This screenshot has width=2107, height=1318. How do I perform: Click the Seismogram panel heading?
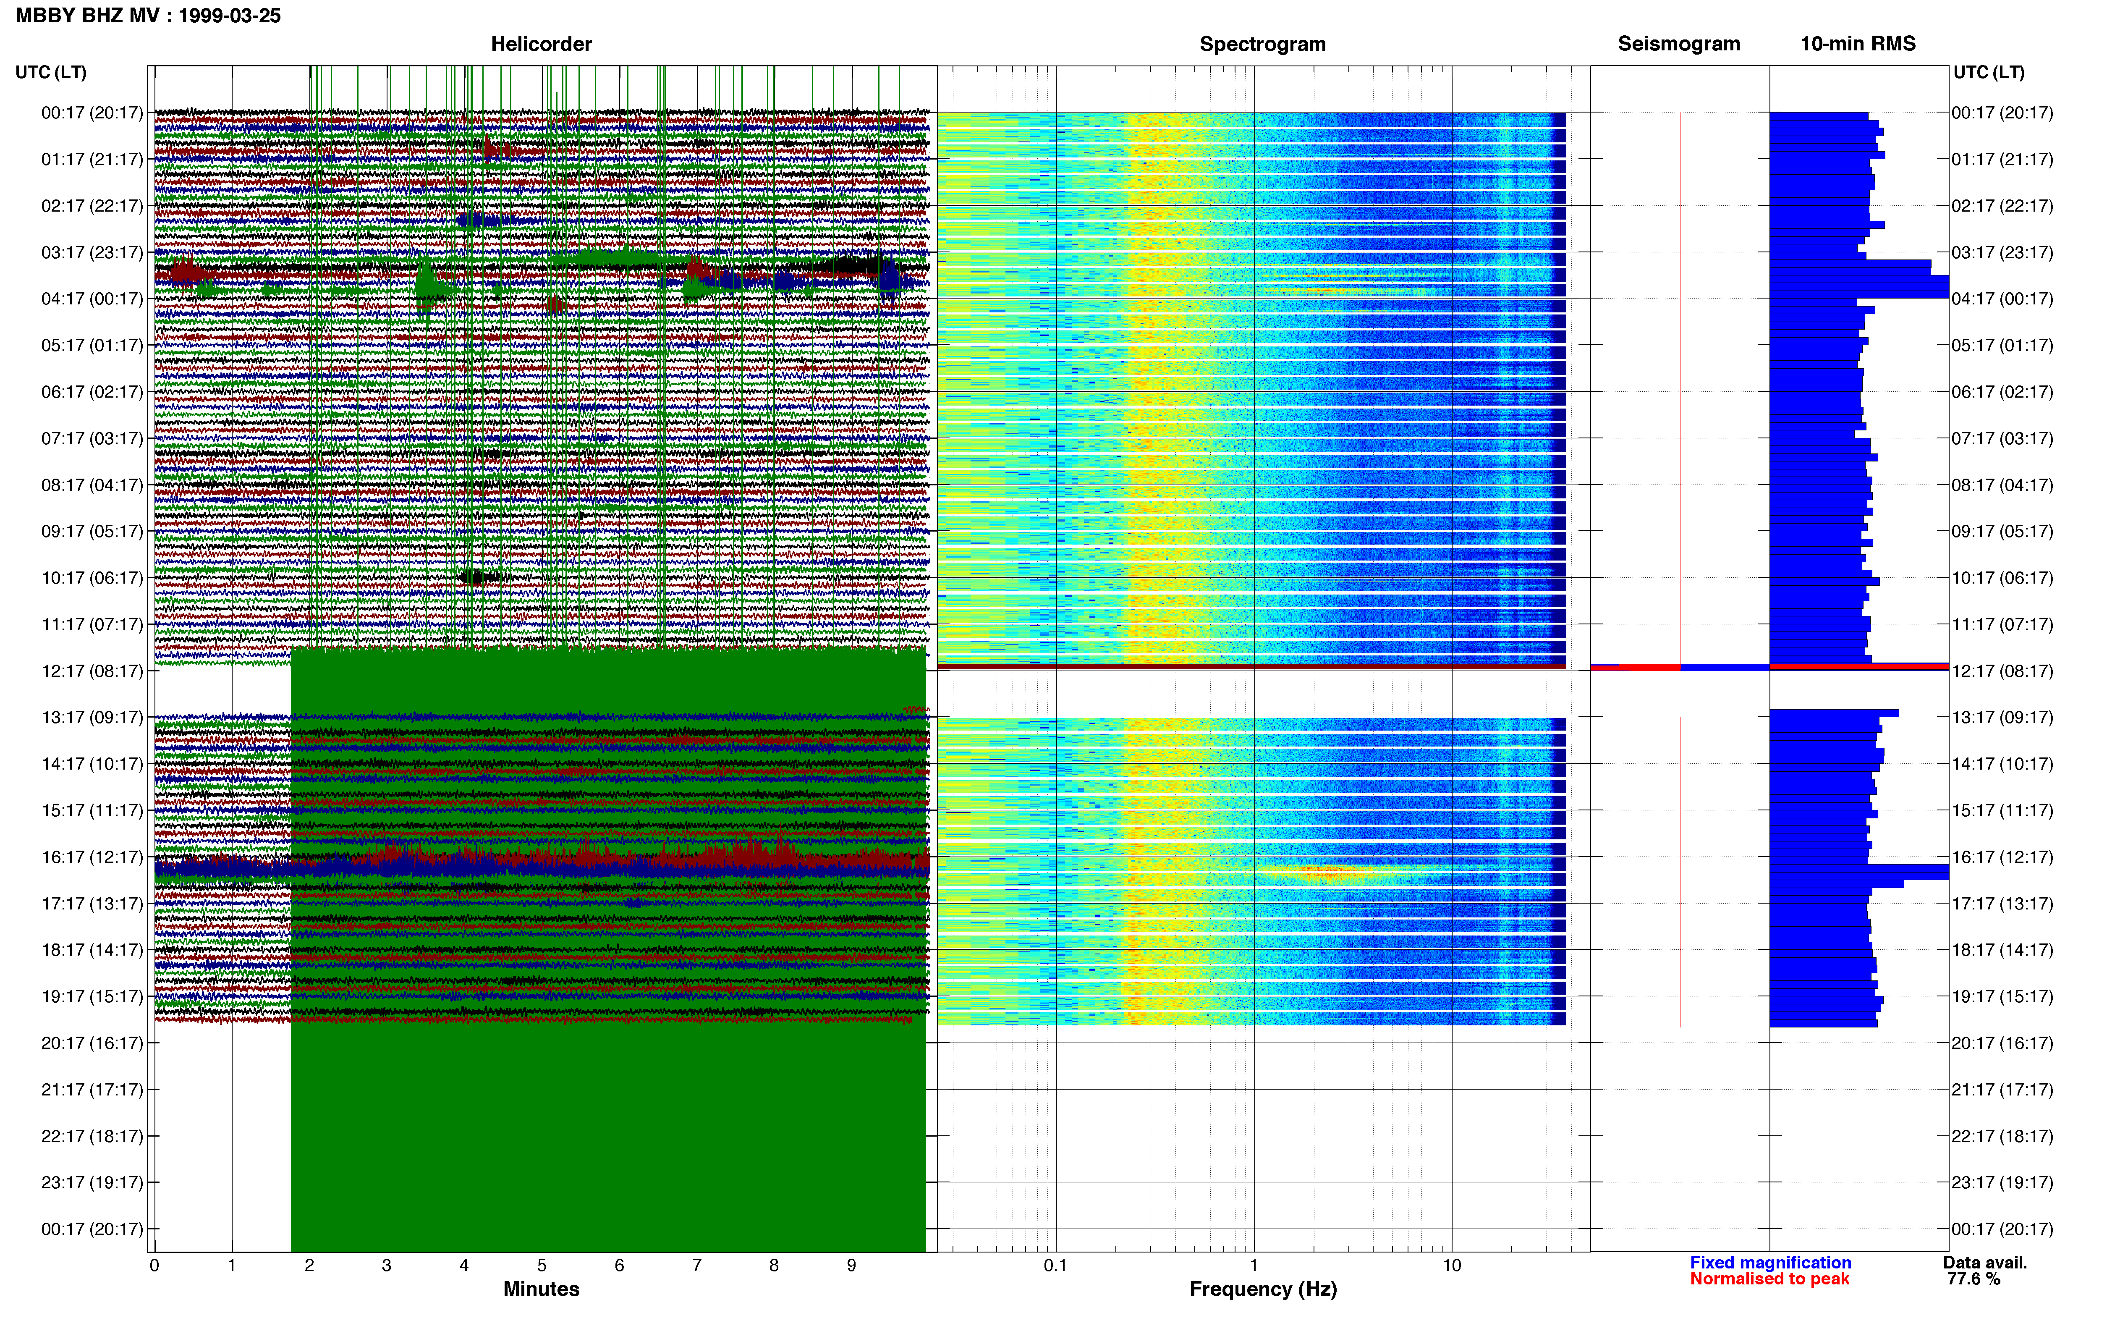tap(1678, 44)
